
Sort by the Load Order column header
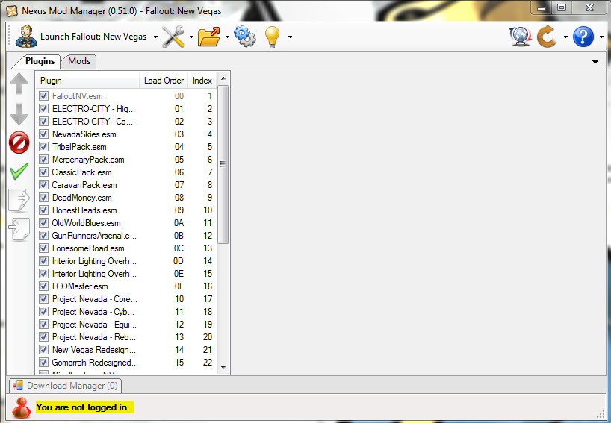(x=164, y=81)
